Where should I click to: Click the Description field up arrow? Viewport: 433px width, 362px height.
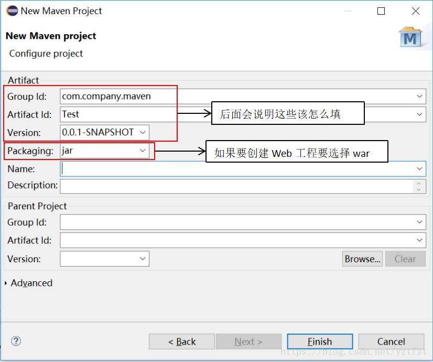(419, 183)
